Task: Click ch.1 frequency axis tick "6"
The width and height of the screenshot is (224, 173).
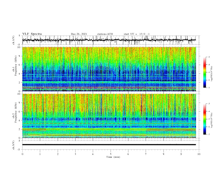Action: pyautogui.click(x=20, y=65)
